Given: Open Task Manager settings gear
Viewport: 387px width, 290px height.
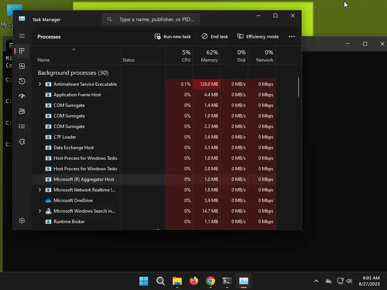Looking at the screenshot, I should (x=22, y=221).
